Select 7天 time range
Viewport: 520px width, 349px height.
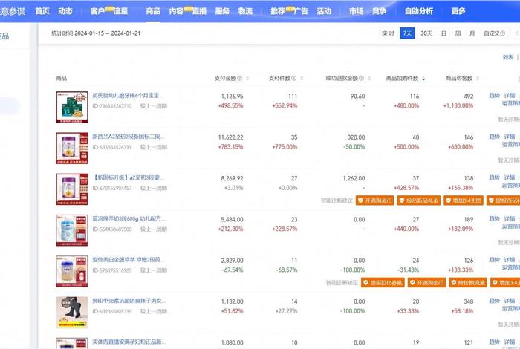point(407,33)
